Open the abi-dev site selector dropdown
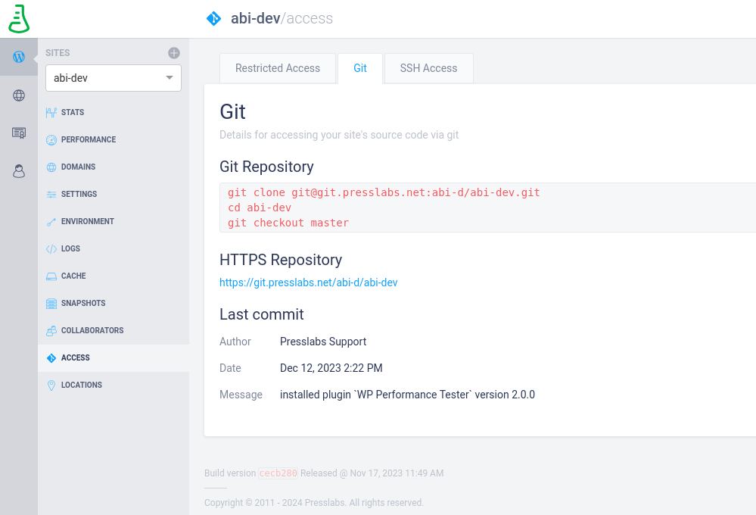The width and height of the screenshot is (756, 515). pyautogui.click(x=114, y=78)
